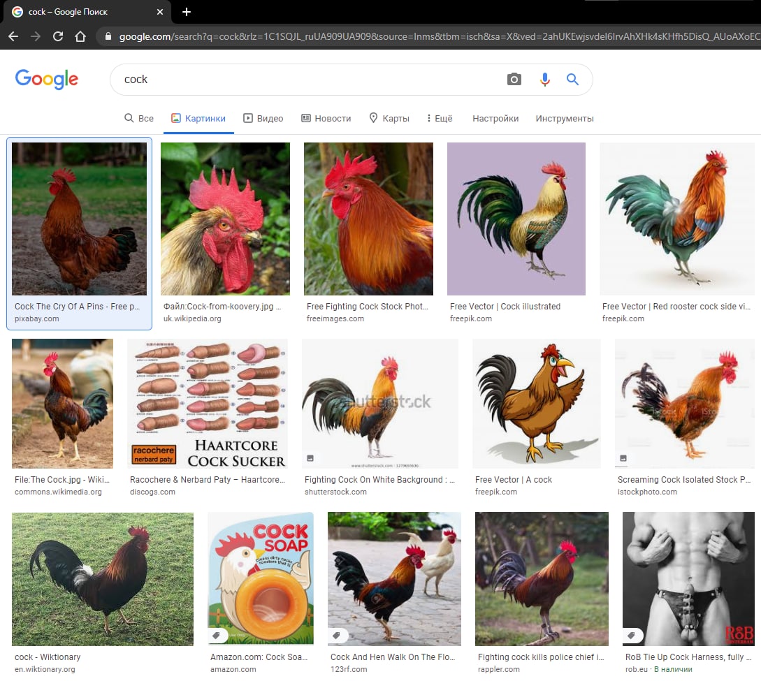Click the 123rf.com source text
Viewport: 761px width, 681px height.
(x=349, y=669)
